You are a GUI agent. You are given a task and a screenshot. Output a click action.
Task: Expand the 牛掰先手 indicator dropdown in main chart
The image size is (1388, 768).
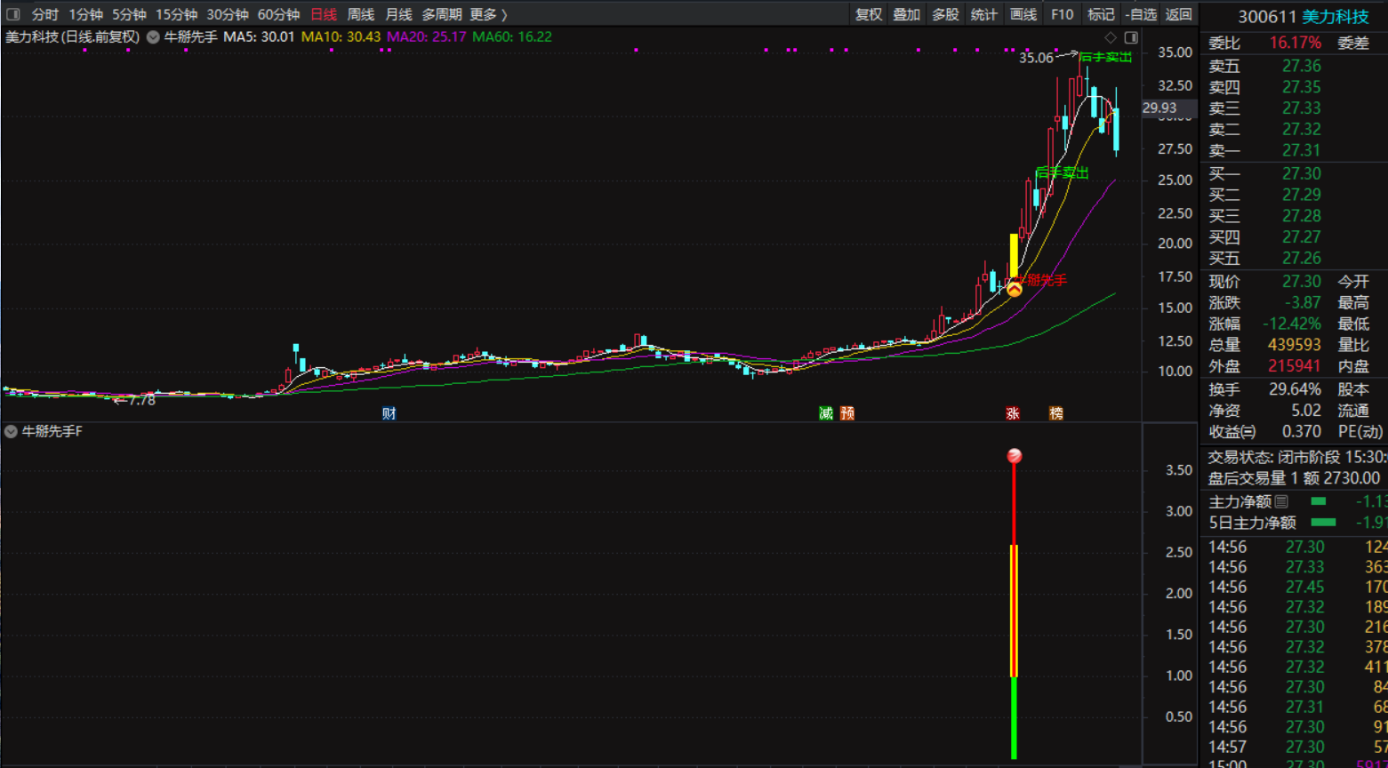tap(153, 37)
